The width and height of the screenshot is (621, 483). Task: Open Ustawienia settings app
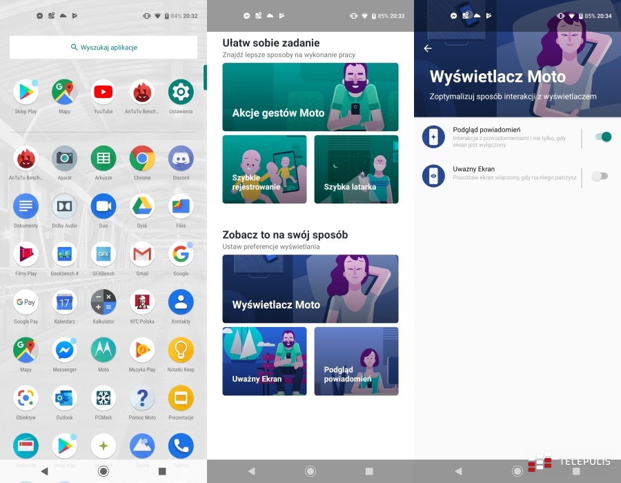[x=180, y=92]
